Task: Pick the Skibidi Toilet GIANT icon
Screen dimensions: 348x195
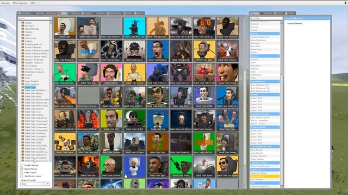Action: 158,97
